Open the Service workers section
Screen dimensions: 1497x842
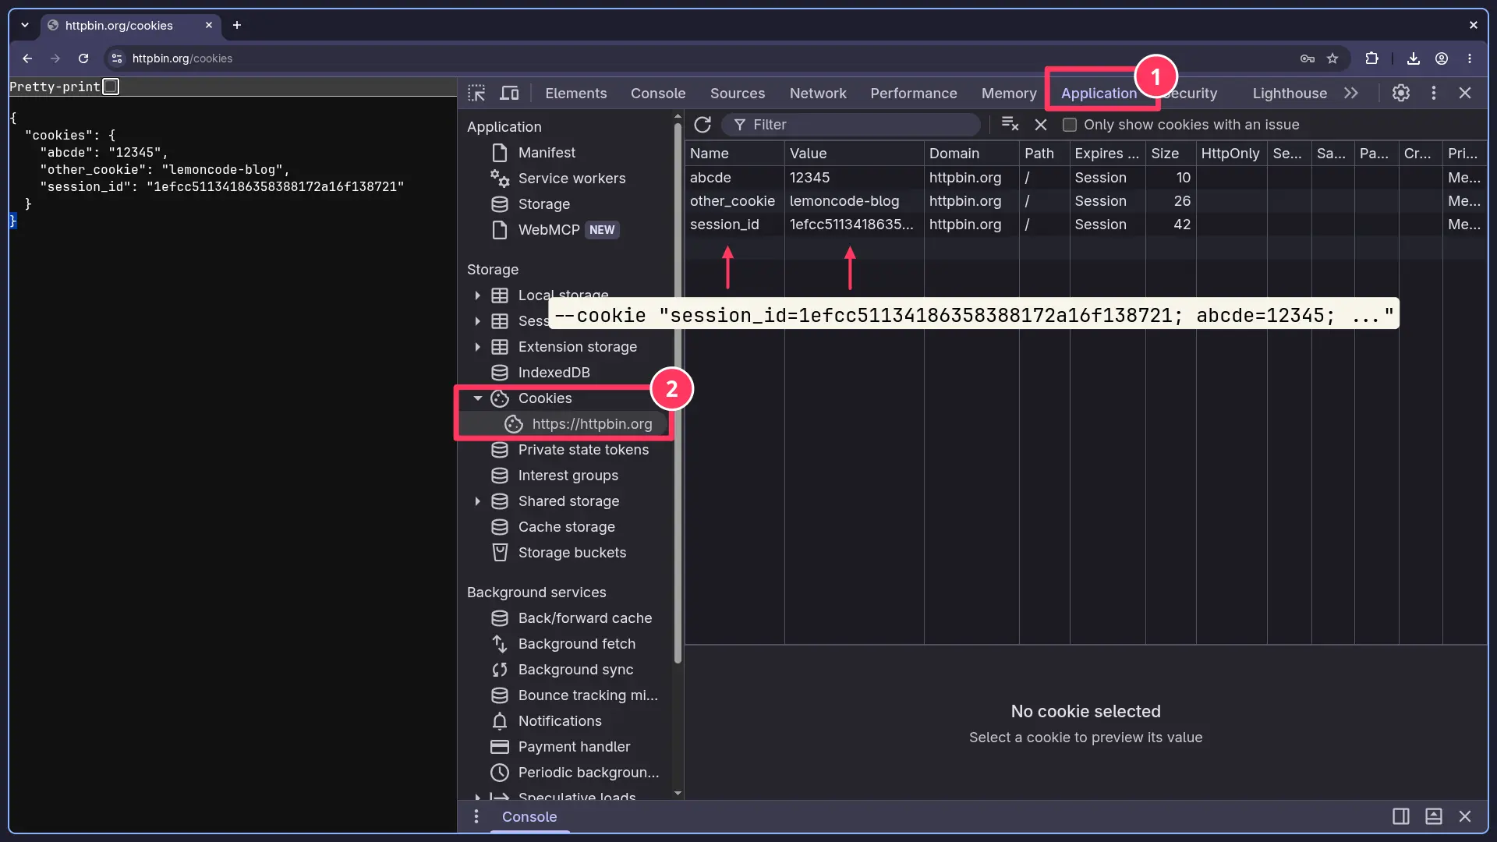[x=572, y=179]
